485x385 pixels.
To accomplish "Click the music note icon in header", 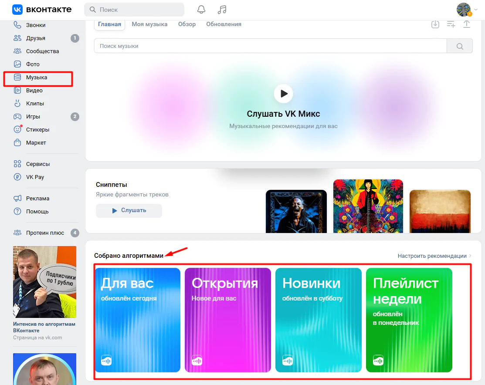I will tap(222, 10).
